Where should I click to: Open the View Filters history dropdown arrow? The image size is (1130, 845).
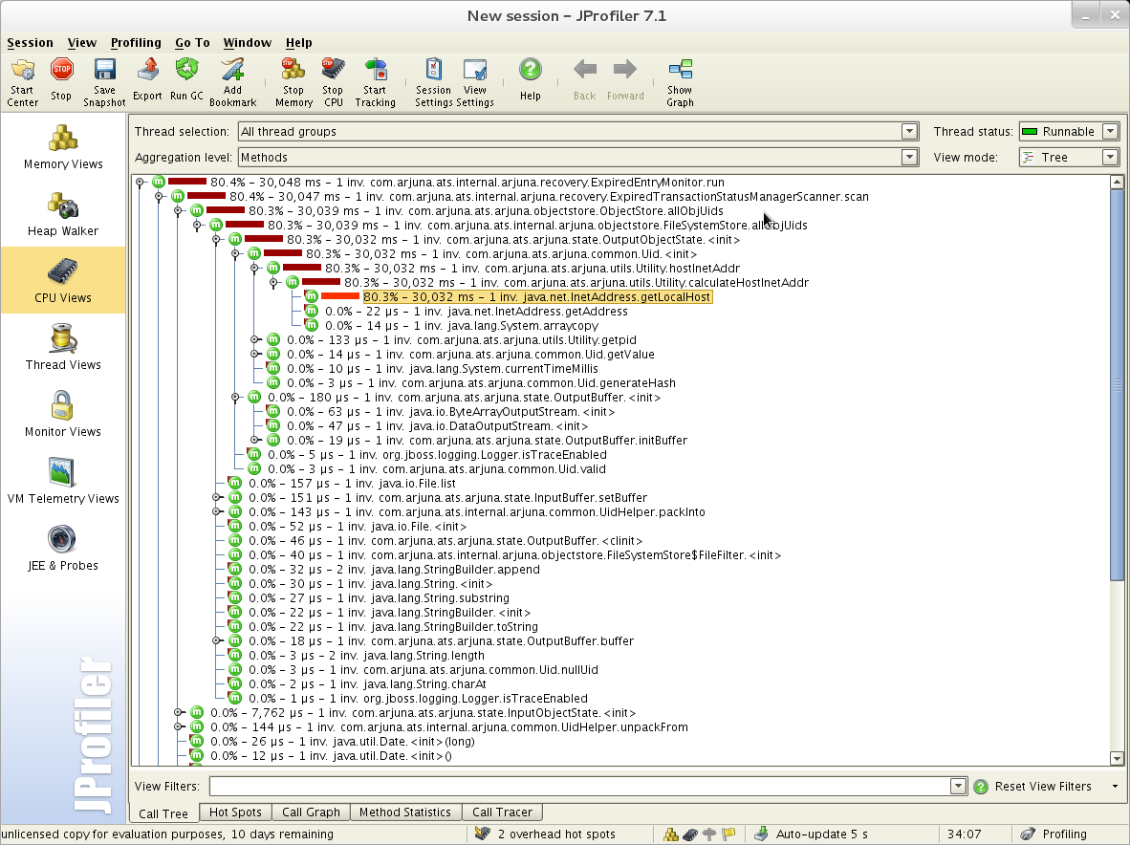(958, 787)
